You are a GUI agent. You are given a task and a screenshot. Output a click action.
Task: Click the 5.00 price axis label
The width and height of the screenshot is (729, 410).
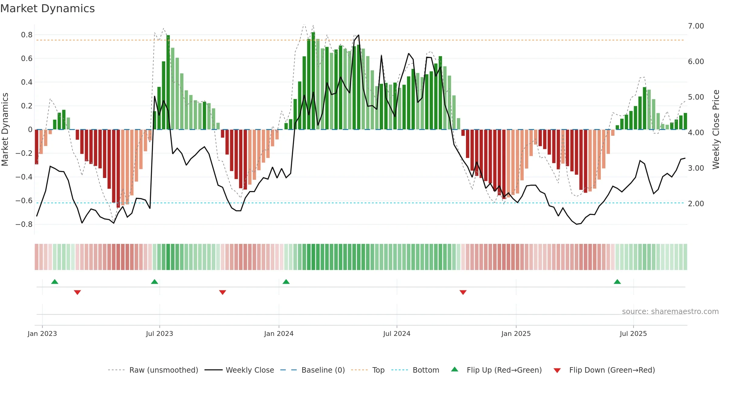coord(696,97)
